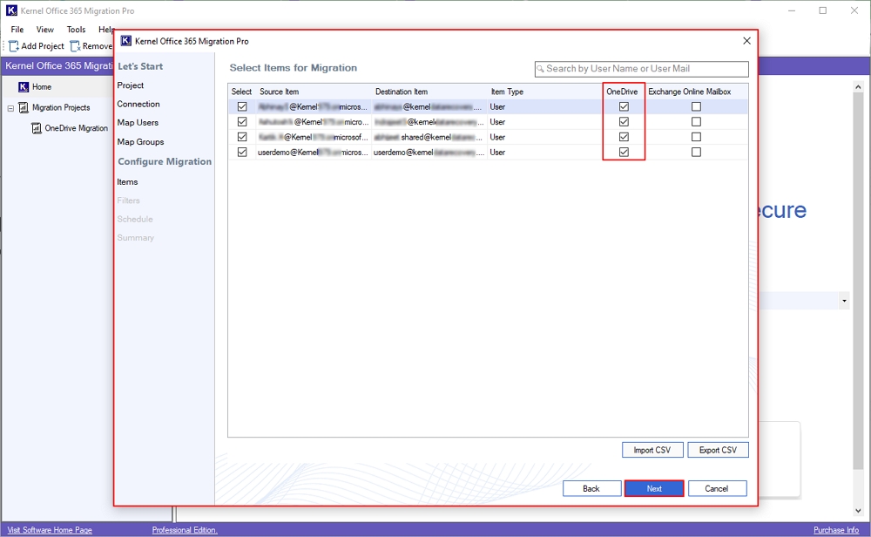Click the Remove project toolbar icon
The width and height of the screenshot is (871, 537).
tap(76, 46)
